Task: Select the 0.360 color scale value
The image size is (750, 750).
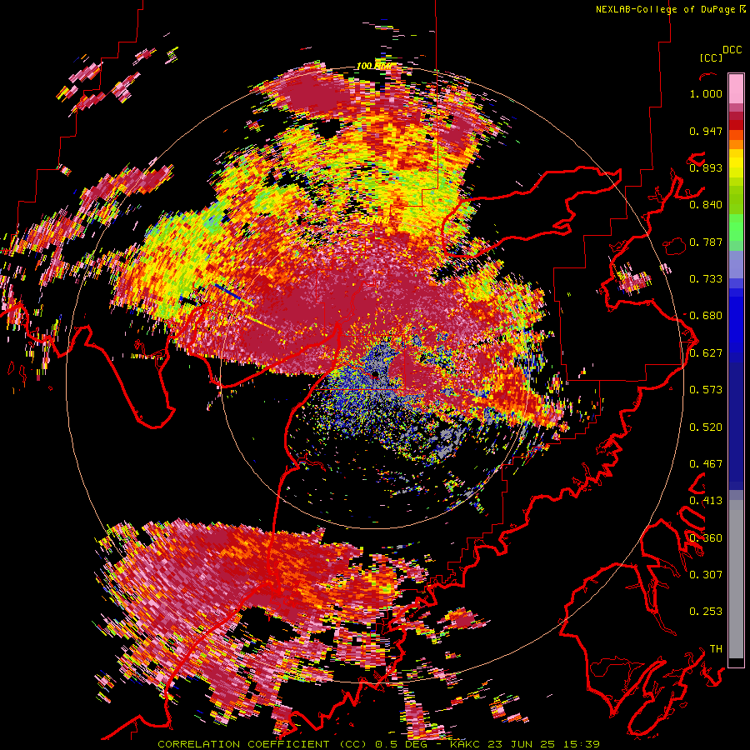Action: point(706,538)
